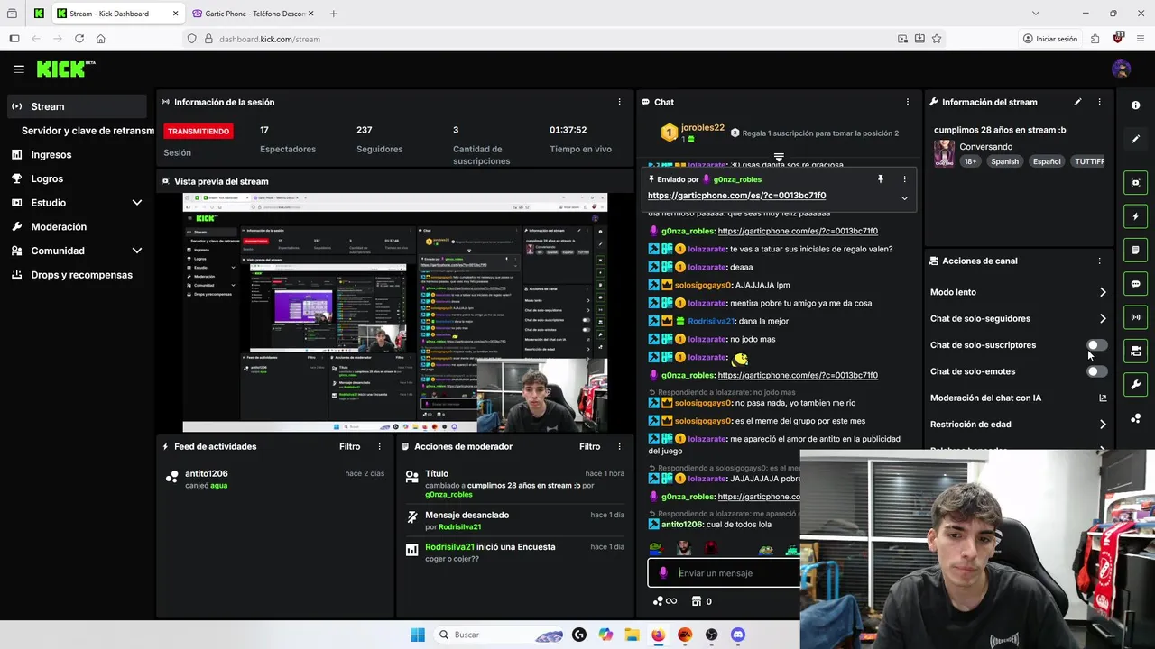Open the user avatar in header
The height and width of the screenshot is (649, 1155).
1122,69
